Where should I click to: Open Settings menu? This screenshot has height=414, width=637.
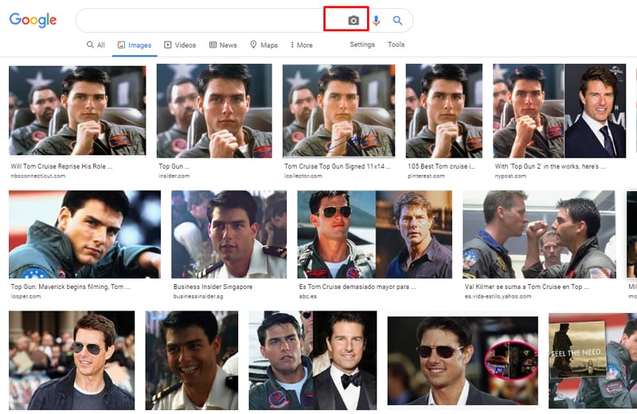click(362, 45)
